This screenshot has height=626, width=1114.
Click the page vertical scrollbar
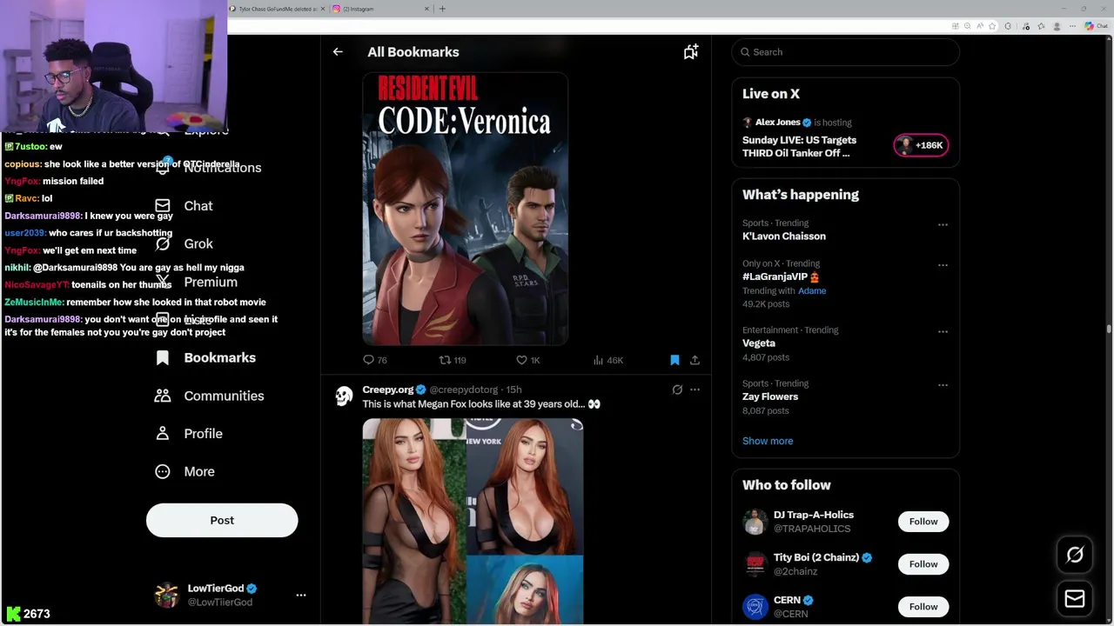pos(1109,330)
